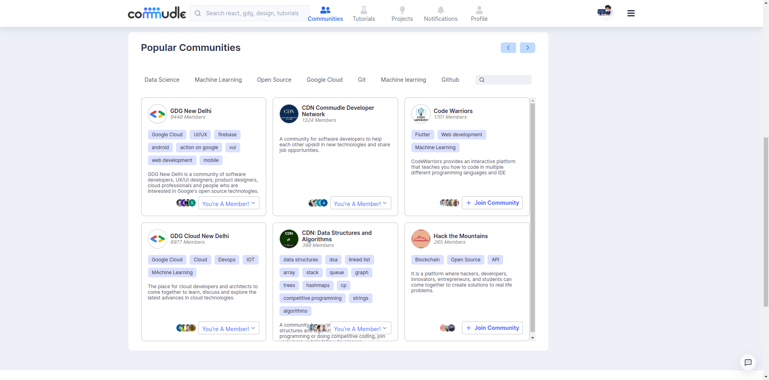Click the communities list scroll-down arrow
This screenshot has width=769, height=380.
(x=532, y=338)
